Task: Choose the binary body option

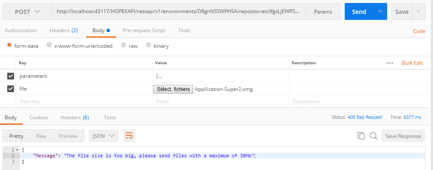Action: pyautogui.click(x=149, y=46)
